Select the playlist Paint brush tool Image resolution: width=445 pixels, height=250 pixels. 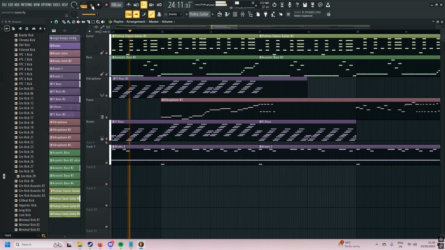coord(68,22)
